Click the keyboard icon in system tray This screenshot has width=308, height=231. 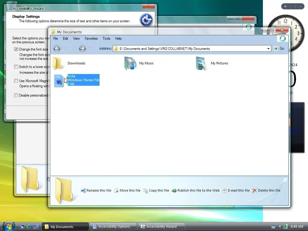[273, 227]
